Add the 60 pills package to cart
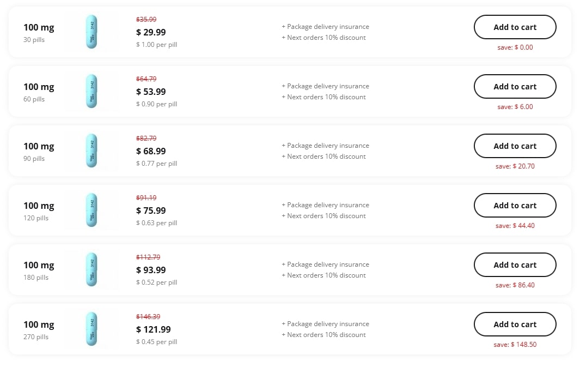 point(515,86)
